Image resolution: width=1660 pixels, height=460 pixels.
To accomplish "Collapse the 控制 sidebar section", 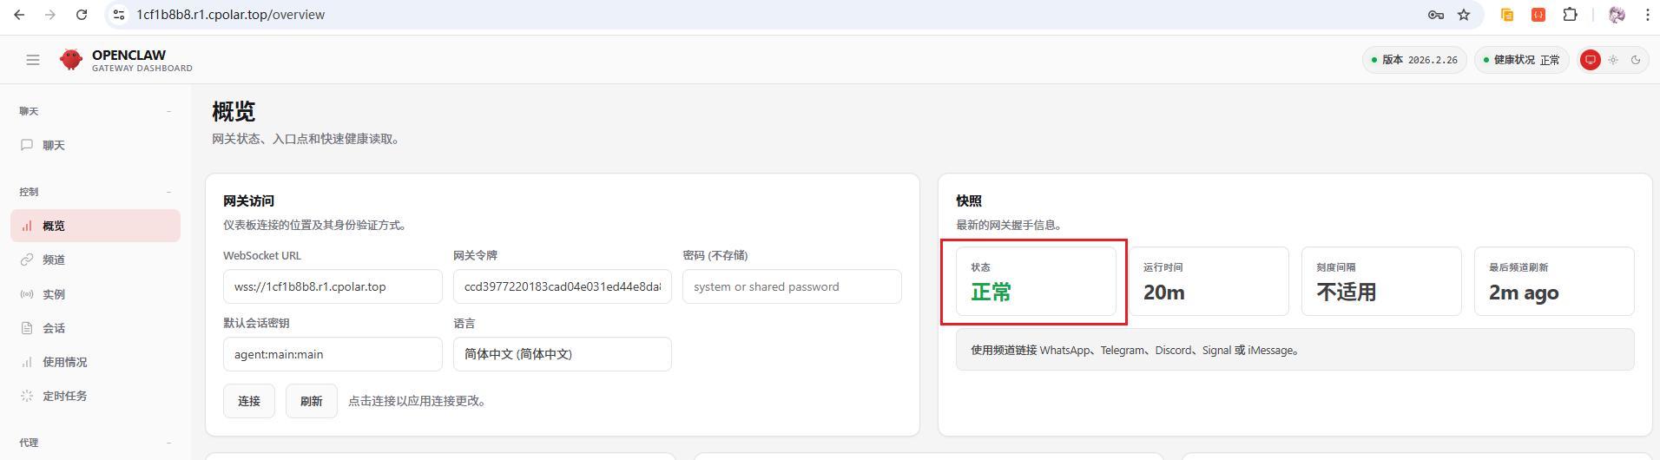I will [x=168, y=192].
